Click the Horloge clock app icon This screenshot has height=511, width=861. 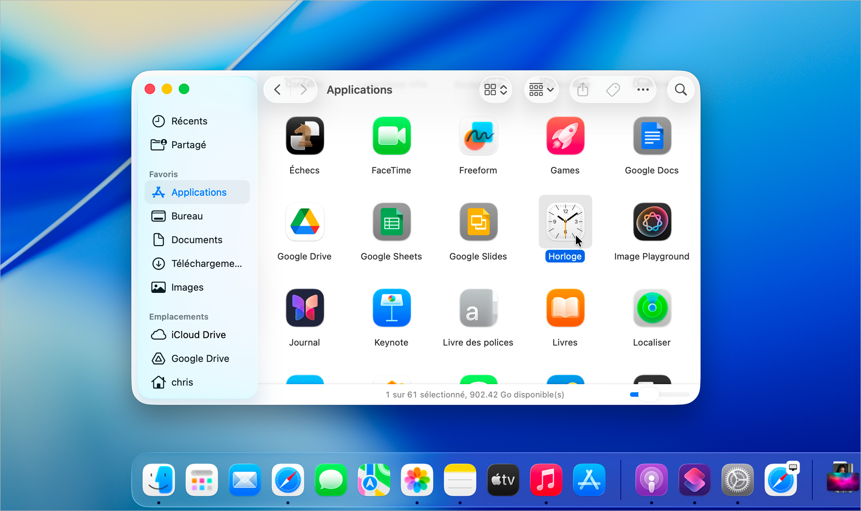565,222
